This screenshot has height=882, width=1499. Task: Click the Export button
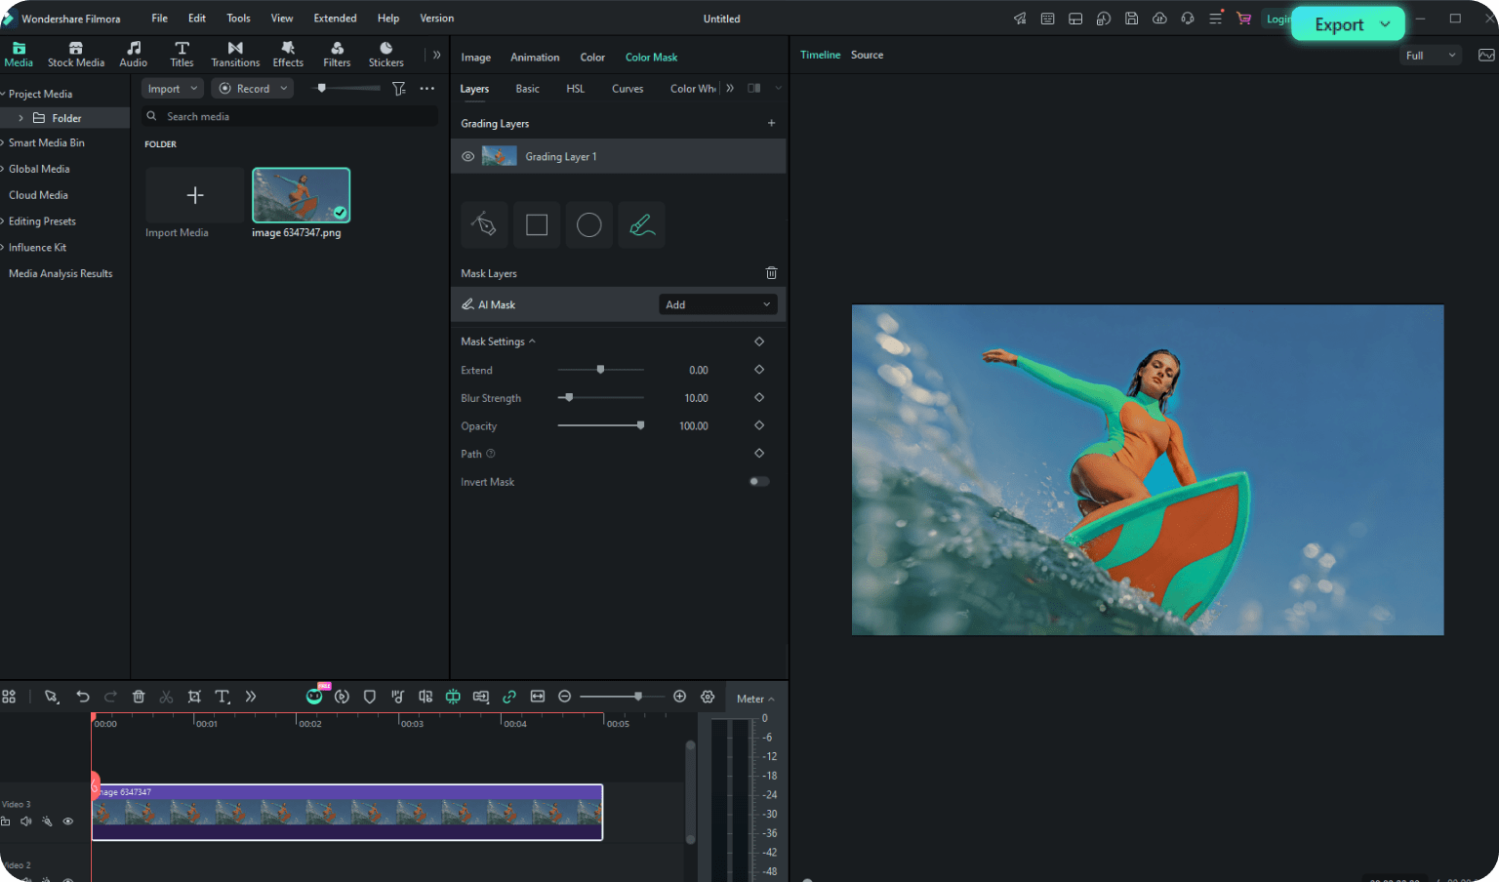1348,24
